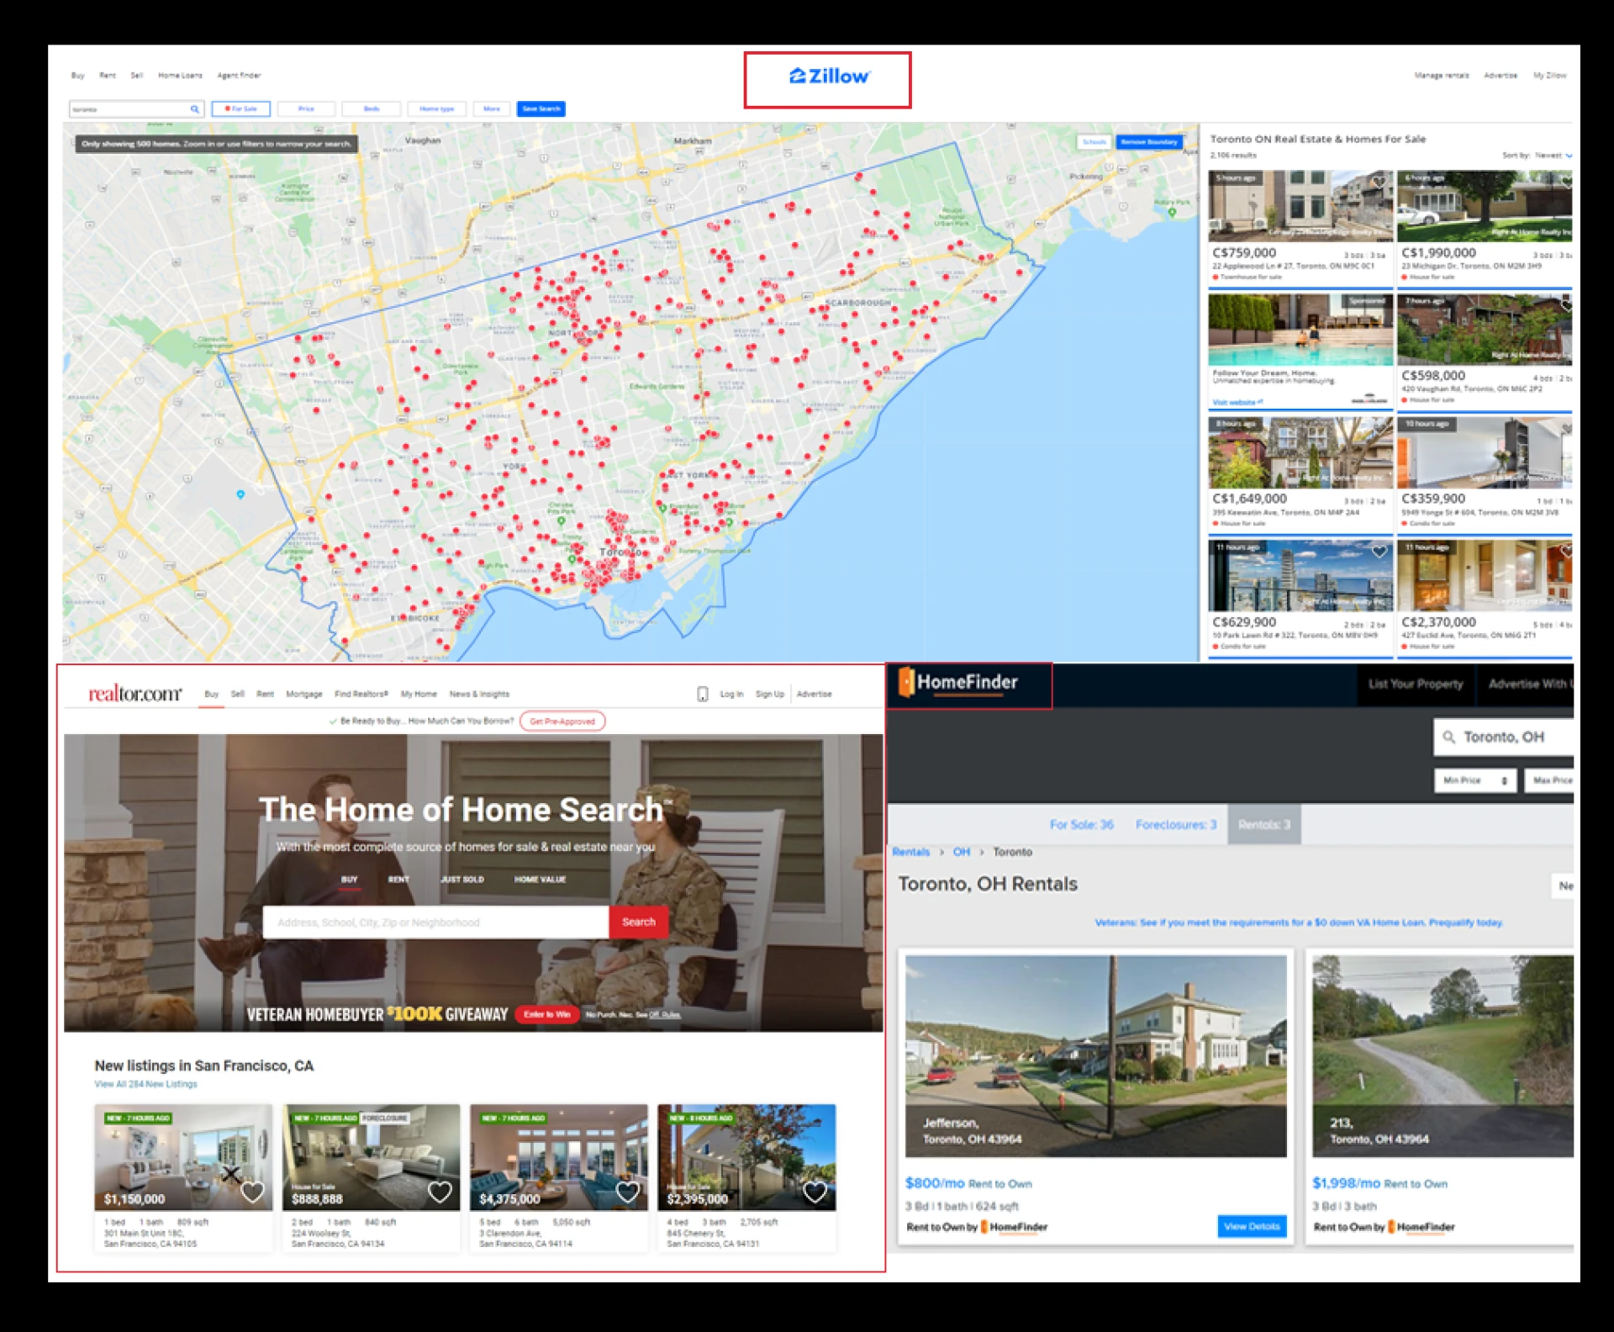This screenshot has height=1332, width=1614.
Task: Click the HomeFinder door logo
Action: [906, 682]
